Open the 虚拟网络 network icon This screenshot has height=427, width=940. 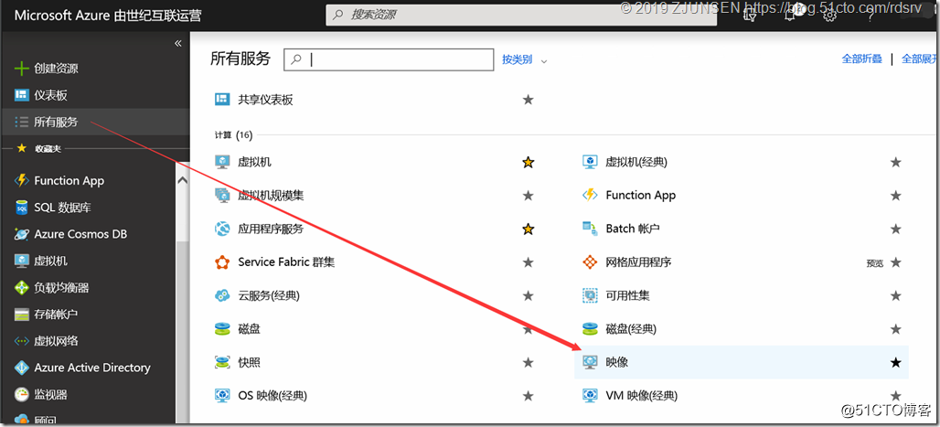[22, 341]
